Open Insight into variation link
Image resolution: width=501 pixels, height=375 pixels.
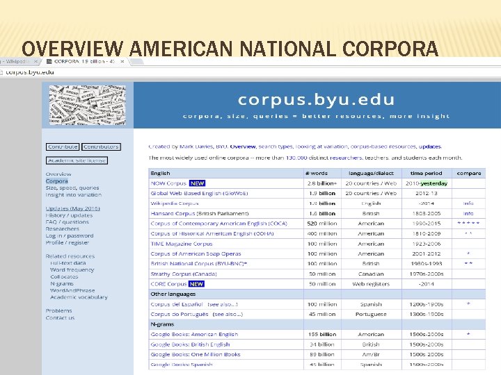coord(74,194)
